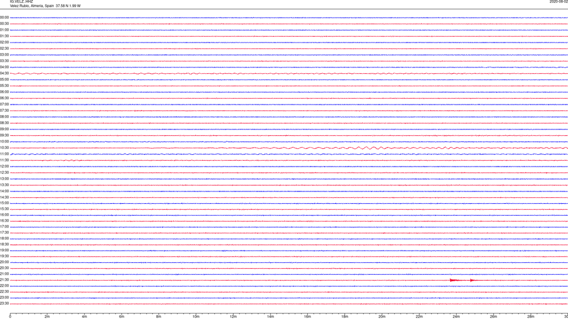Select the 01:30 row label
The image size is (568, 319).
(4, 36)
